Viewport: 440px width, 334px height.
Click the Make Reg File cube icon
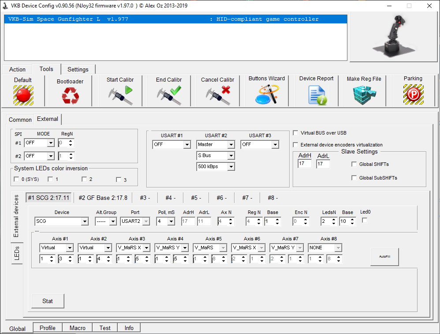click(364, 95)
